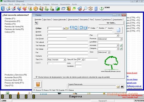Open the Observaciones tab

pos(73,20)
